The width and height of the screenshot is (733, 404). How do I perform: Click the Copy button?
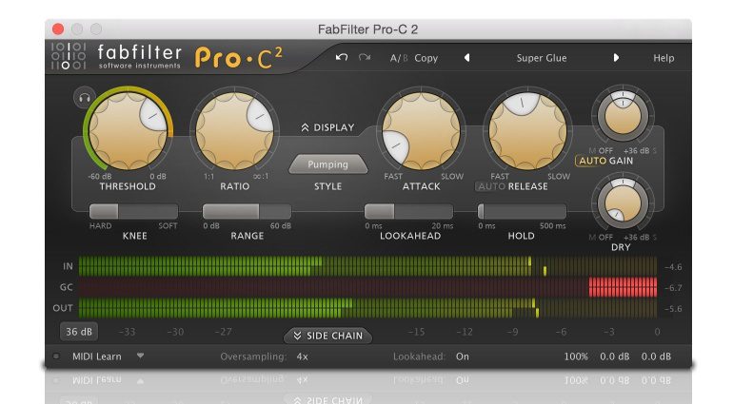(x=426, y=58)
